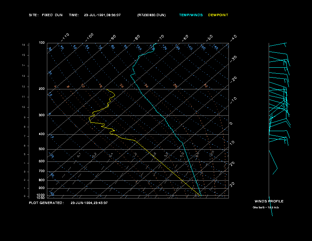312x241 pixels.
Task: Click the 500 pressure level label
Action: [x=42, y=149]
